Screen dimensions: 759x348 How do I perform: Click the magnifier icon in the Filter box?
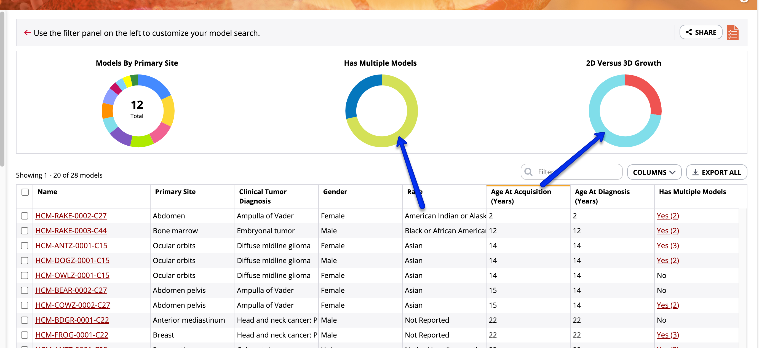point(528,172)
